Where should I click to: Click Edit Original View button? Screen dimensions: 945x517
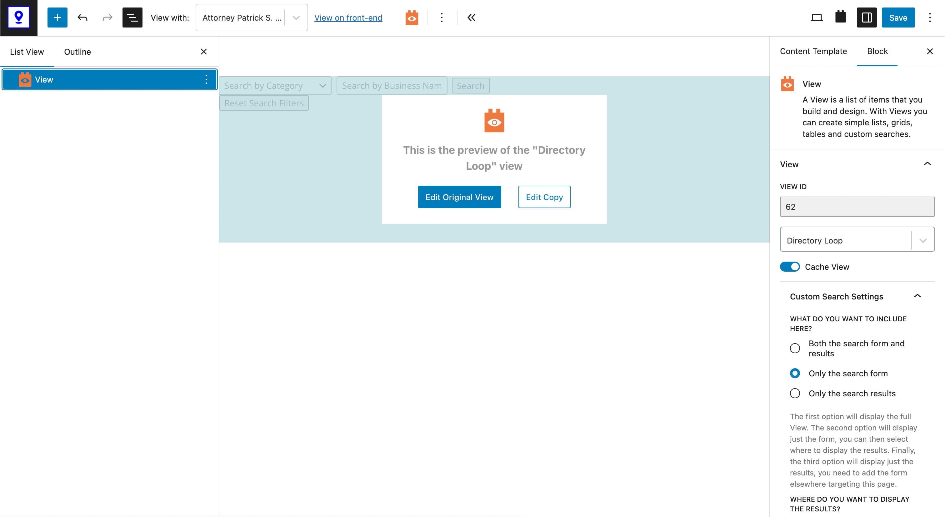[x=459, y=197]
